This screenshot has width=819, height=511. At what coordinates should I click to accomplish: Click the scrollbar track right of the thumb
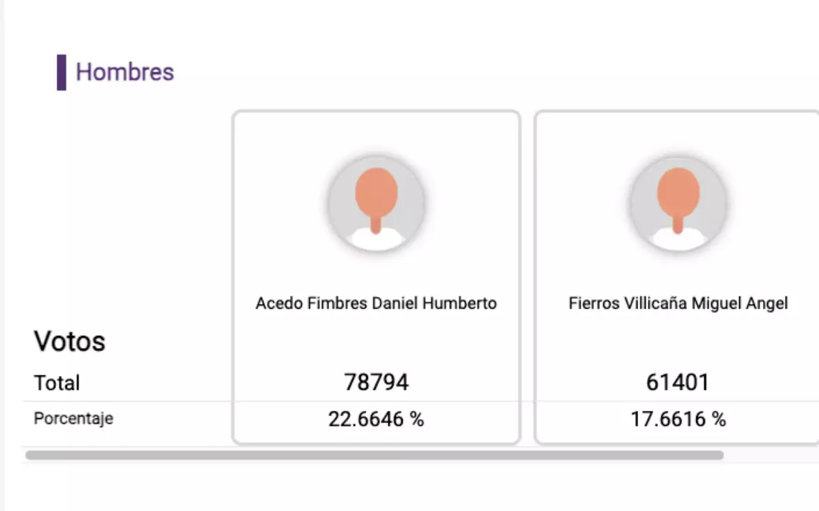[x=771, y=455]
